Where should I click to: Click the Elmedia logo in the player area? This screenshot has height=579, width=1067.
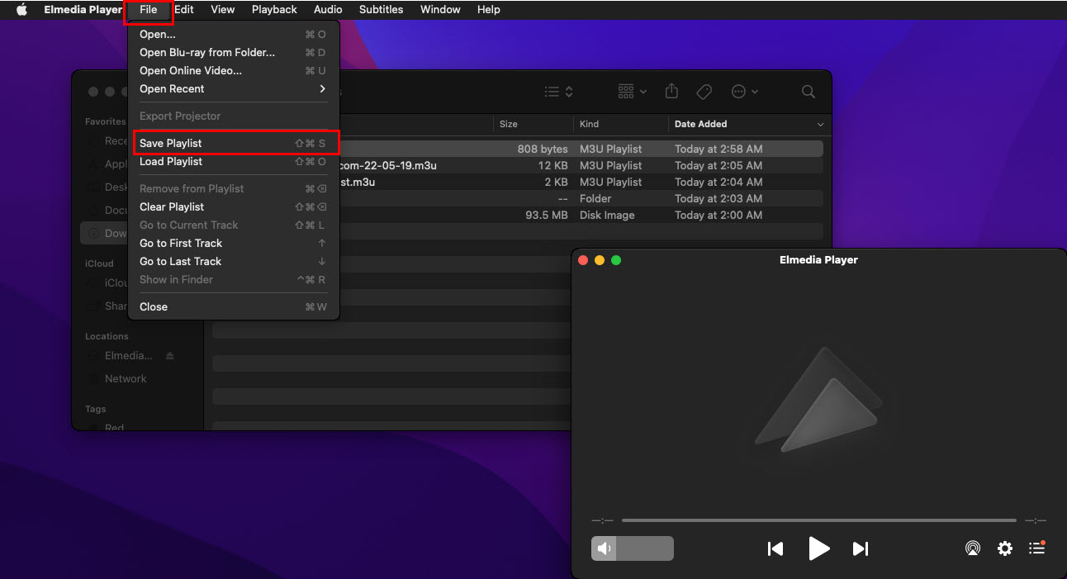(x=818, y=399)
